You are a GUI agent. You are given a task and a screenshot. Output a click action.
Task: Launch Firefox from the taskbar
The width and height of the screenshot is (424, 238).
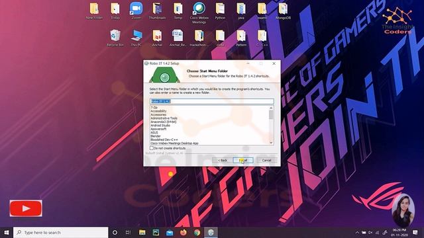184,232
